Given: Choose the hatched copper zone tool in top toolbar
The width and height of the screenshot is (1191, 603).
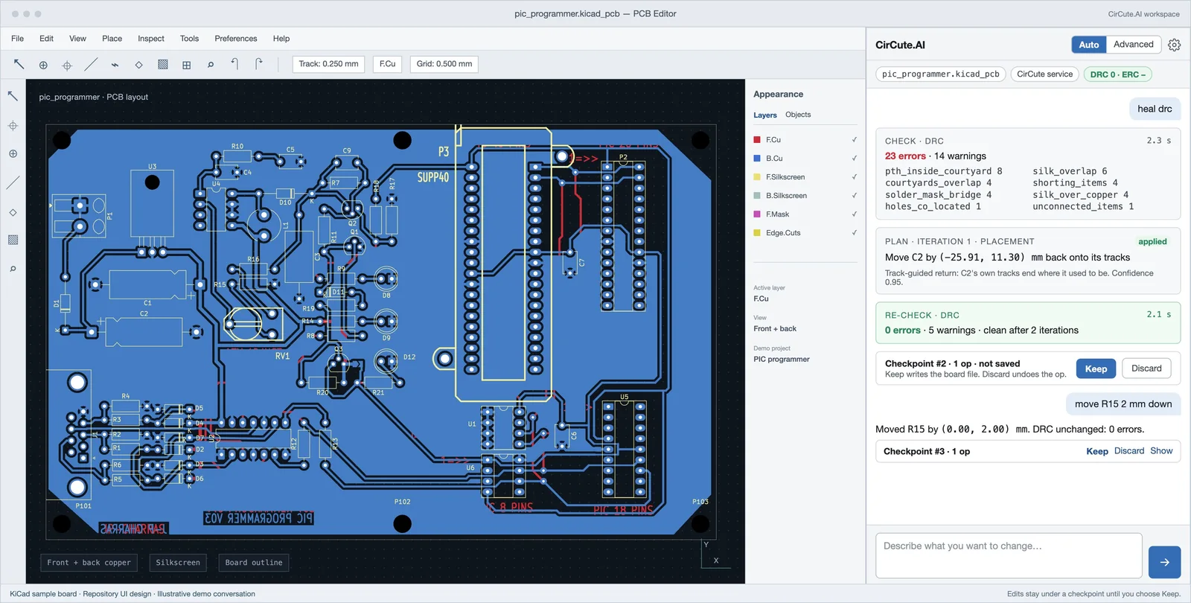Looking at the screenshot, I should pyautogui.click(x=162, y=65).
